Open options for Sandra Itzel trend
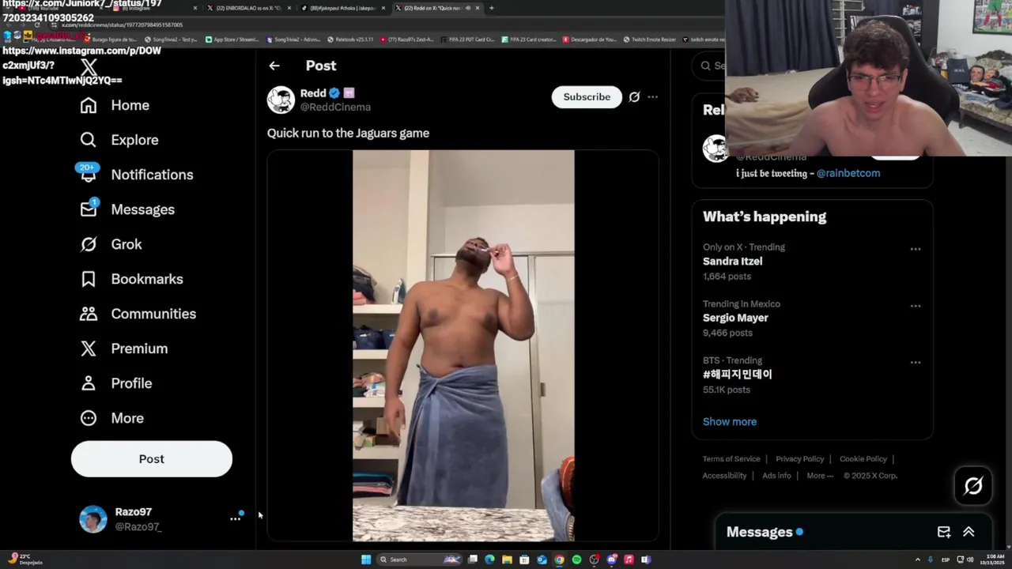The width and height of the screenshot is (1012, 569). point(916,249)
